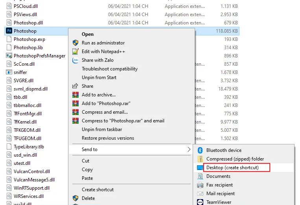300x205 pixels.
Task: Click the WinRAR icon beside Add to archive
Action: [75, 95]
